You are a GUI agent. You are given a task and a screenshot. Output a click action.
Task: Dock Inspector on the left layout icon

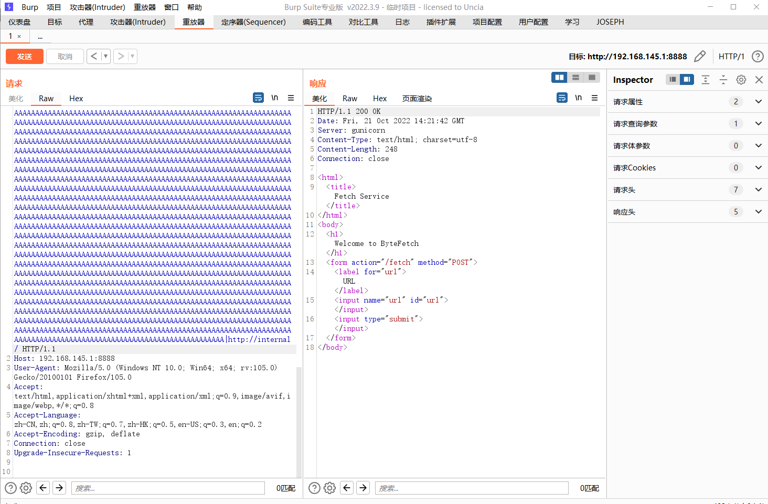[x=673, y=79]
